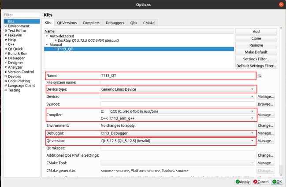
Task: Click the File system name field
Action: coord(178,82)
